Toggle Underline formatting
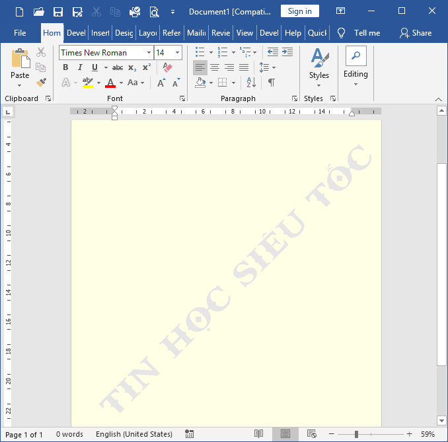Viewport: 448px width, 442px height. pyautogui.click(x=94, y=67)
